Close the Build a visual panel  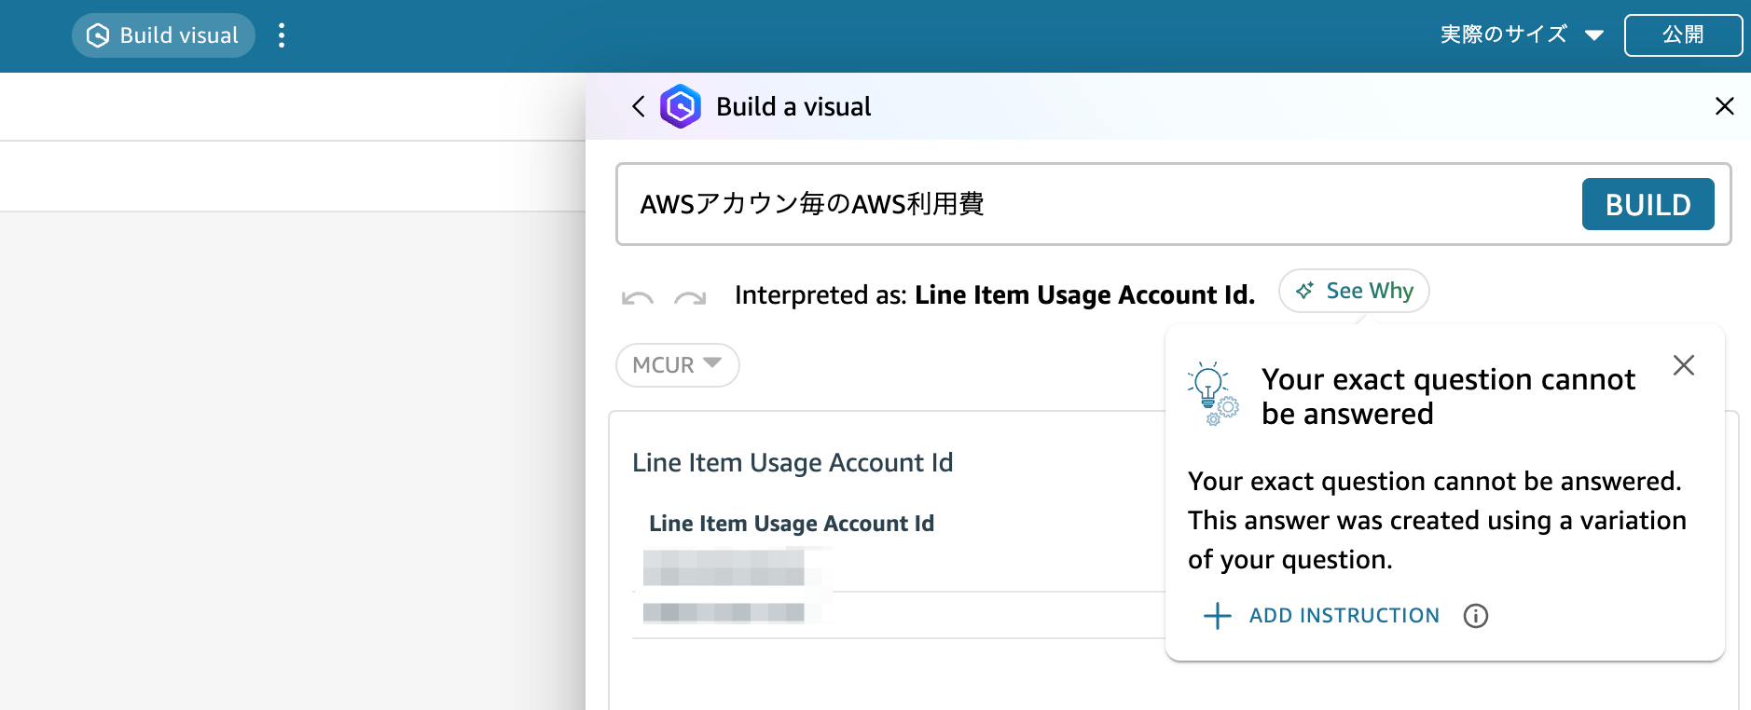tap(1725, 106)
